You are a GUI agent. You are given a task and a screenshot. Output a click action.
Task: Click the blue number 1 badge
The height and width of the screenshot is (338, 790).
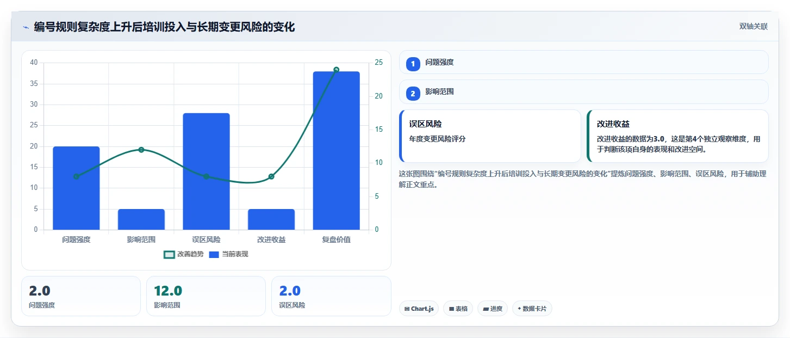click(413, 64)
